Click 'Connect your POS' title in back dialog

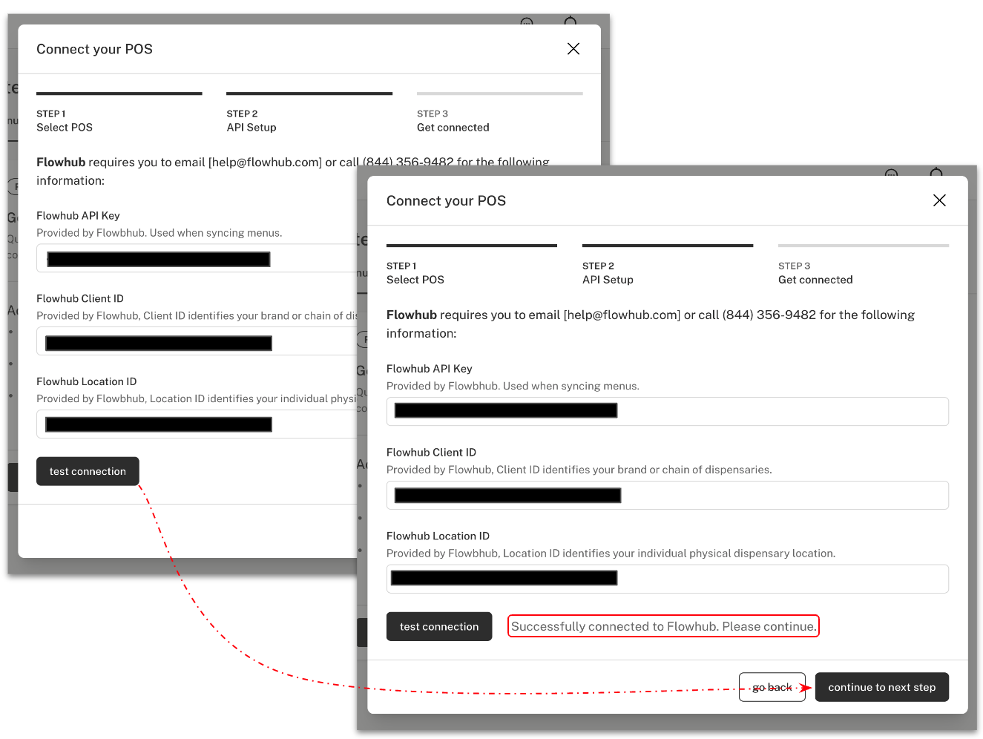click(94, 49)
